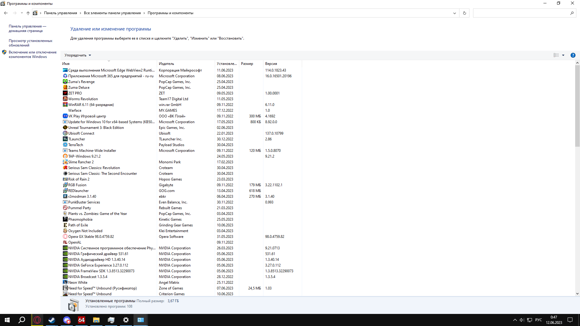
Task: Click the Opera GX Stable icon
Action: [65, 236]
